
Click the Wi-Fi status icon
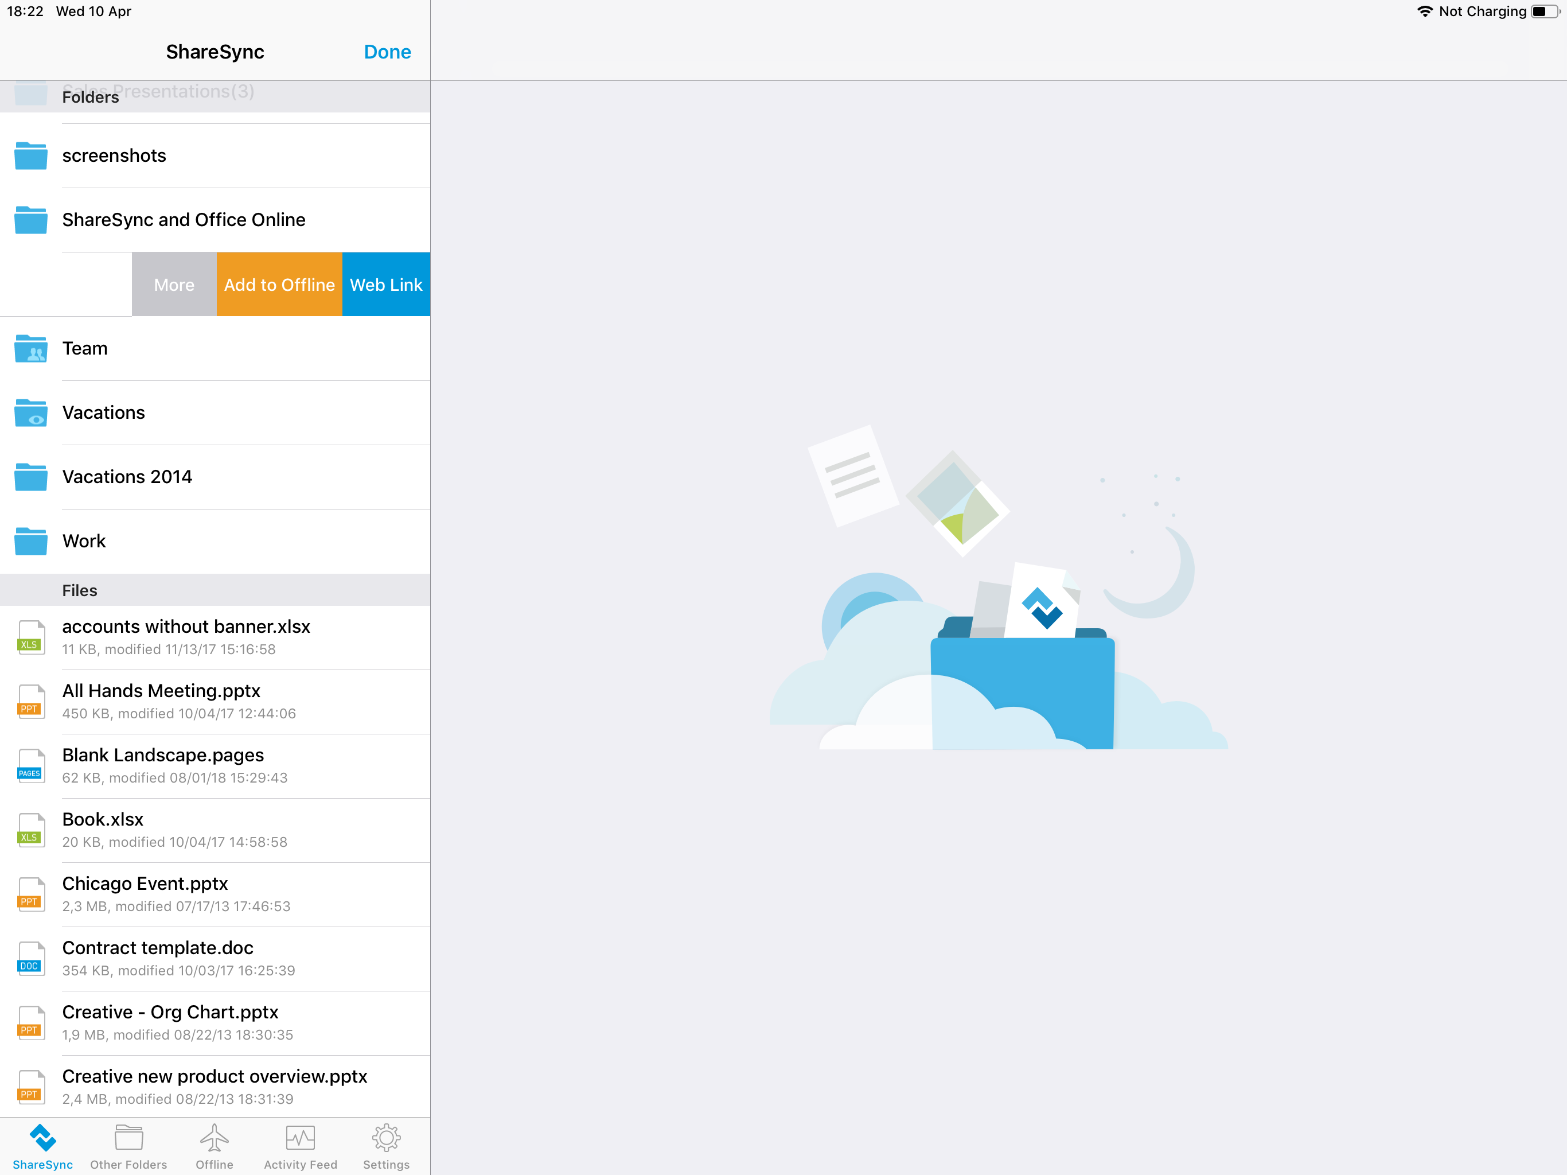(1425, 11)
